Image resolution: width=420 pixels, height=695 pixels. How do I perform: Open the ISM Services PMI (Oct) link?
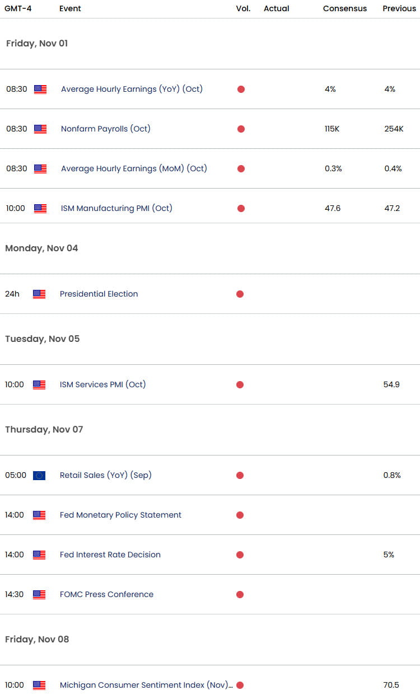[102, 384]
